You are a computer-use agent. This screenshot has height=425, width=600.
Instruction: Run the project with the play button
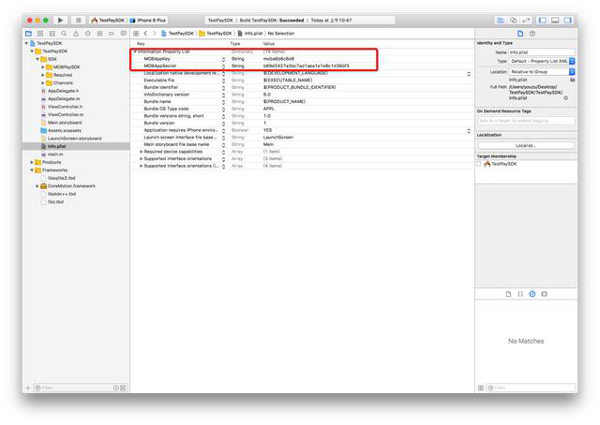(60, 20)
